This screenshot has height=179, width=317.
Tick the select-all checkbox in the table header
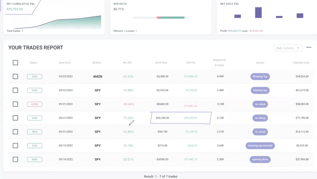15,63
